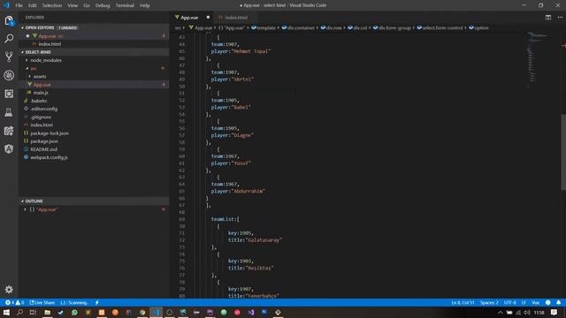The height and width of the screenshot is (318, 566).
Task: Open the Windows Action Center
Action: 555,312
